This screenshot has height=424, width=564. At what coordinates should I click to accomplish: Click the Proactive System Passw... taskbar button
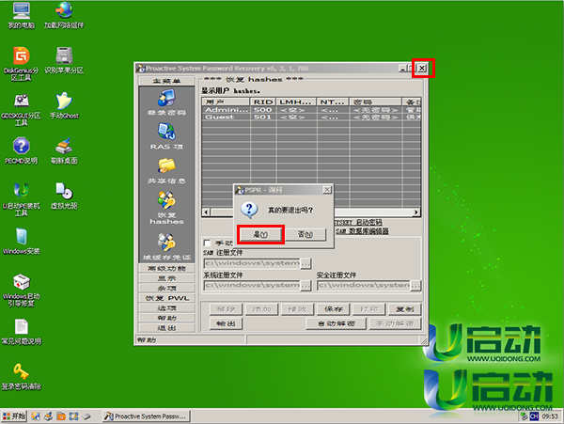146,416
